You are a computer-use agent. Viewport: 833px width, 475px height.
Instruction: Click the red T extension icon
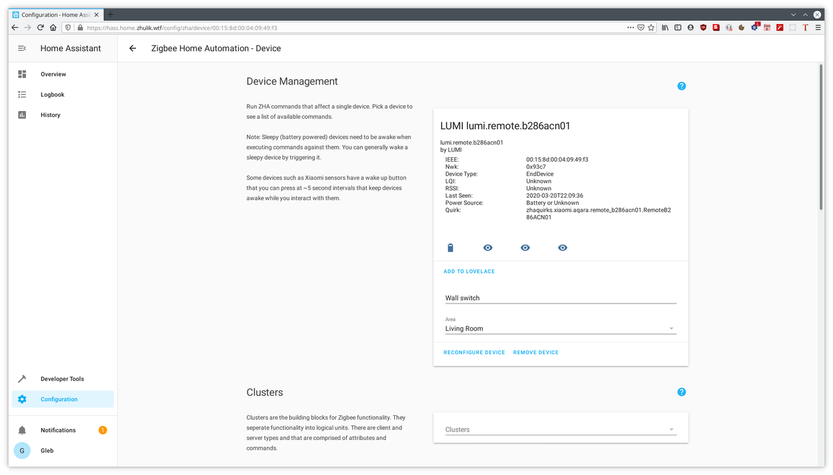[x=805, y=28]
